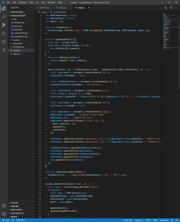Open the Help menu
The width and height of the screenshot is (180, 222).
click(60, 2)
